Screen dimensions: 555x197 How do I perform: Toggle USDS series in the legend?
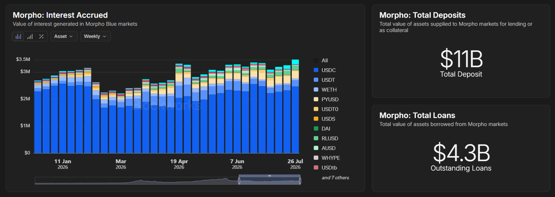coord(324,119)
